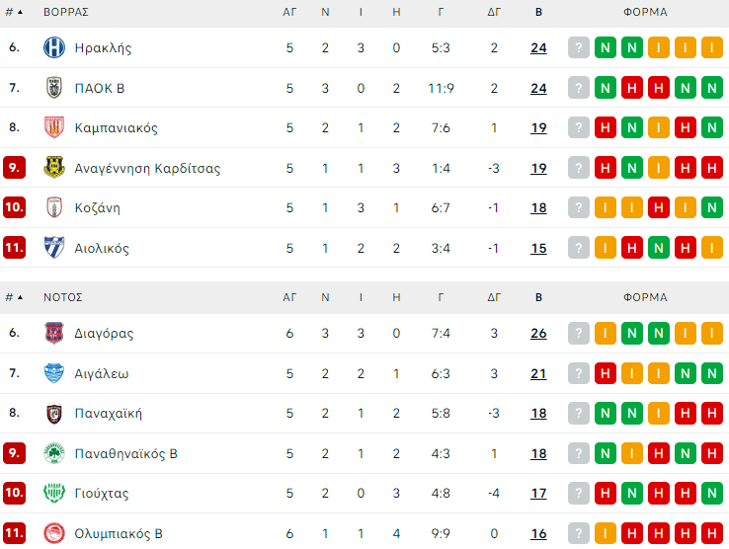Click the Γιούχτας team crest
The width and height of the screenshot is (729, 549).
tap(53, 493)
